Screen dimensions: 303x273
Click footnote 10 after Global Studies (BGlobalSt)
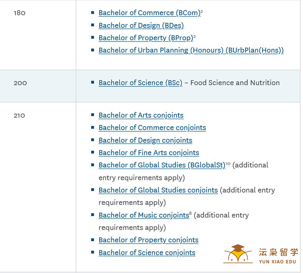pyautogui.click(x=228, y=164)
